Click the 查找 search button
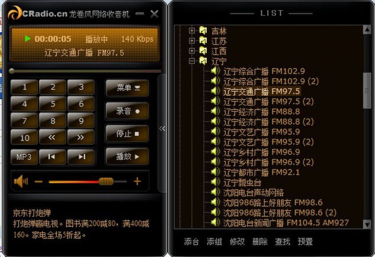This screenshot has width=375, height=257. tap(282, 242)
